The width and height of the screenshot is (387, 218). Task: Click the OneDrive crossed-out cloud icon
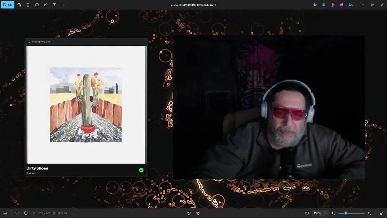351,5
